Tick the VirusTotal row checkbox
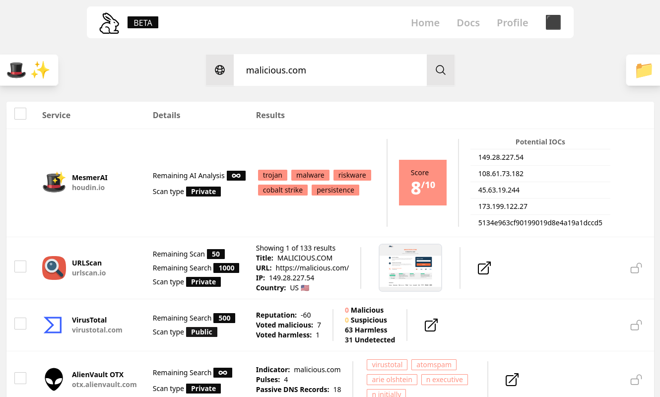The height and width of the screenshot is (397, 660). click(x=20, y=324)
